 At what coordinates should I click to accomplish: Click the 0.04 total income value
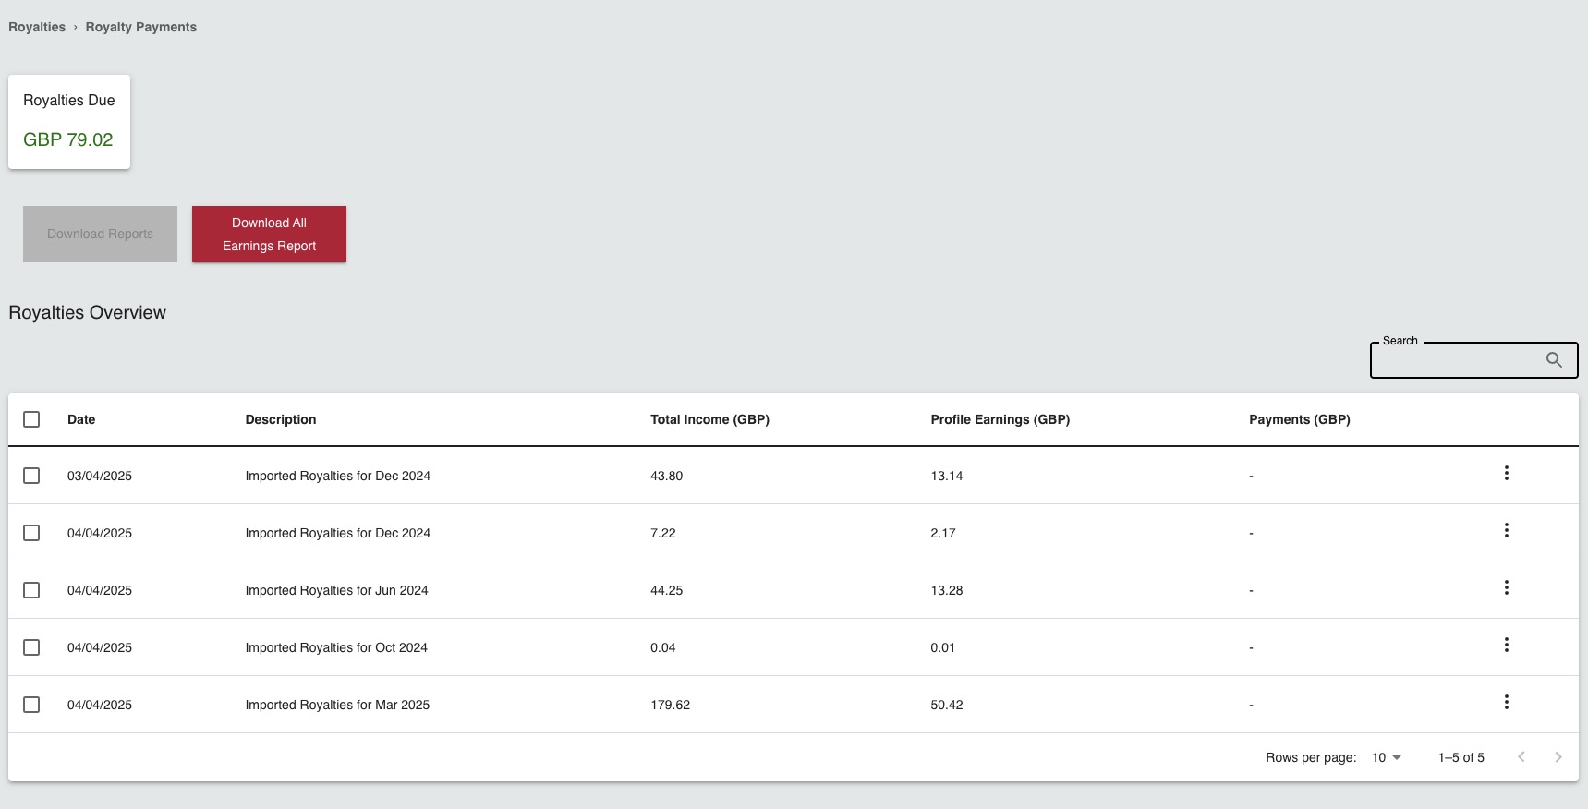[x=662, y=647]
